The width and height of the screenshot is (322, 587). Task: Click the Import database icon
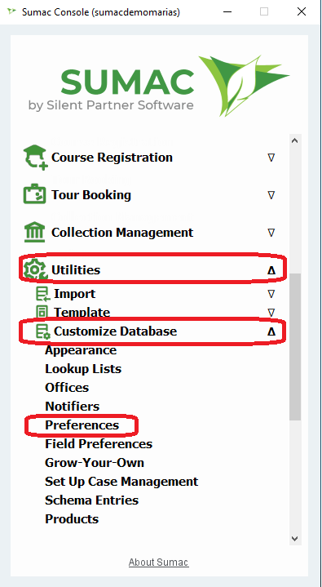coord(43,294)
